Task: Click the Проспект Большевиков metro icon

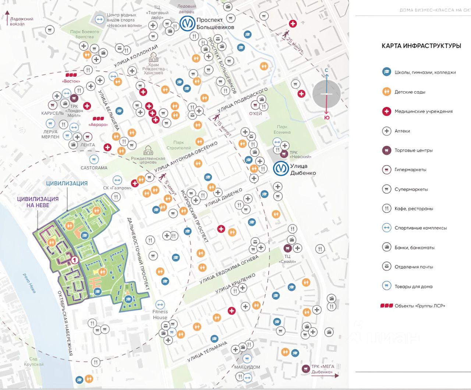Action: pos(187,24)
